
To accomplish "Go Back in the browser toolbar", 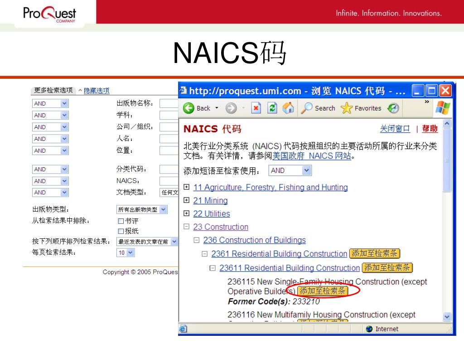I will point(197,108).
